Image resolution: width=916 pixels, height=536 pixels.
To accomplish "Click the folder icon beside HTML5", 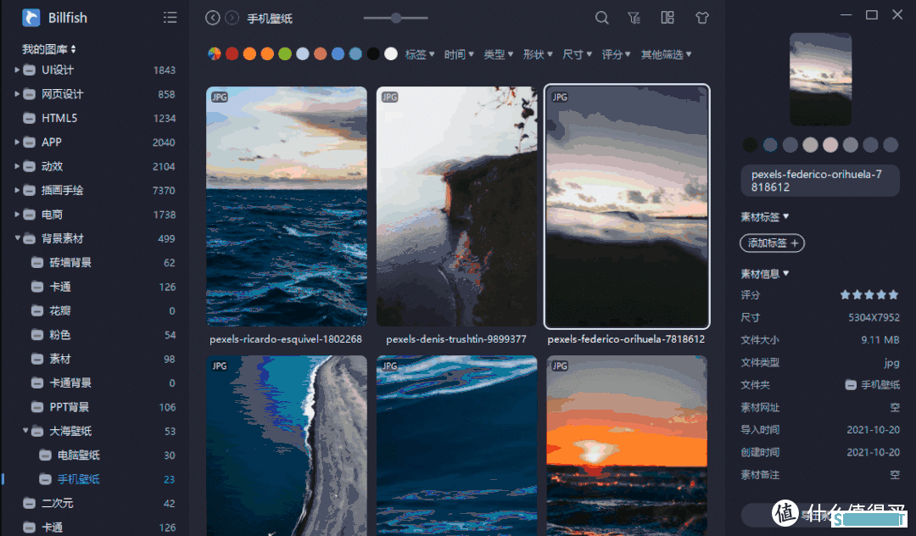I will pyautogui.click(x=29, y=118).
